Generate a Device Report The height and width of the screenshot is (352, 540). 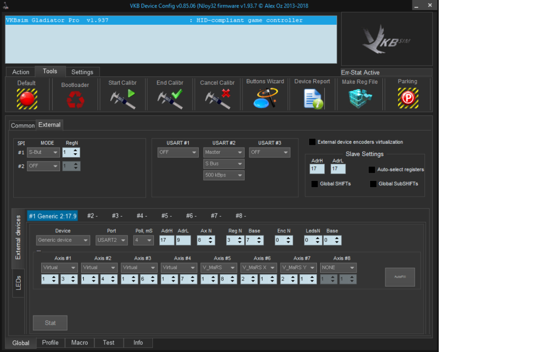312,99
